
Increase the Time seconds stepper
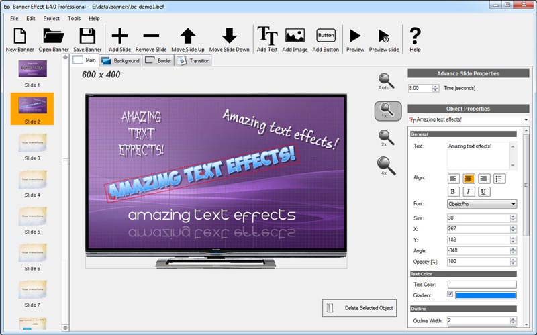(435, 87)
